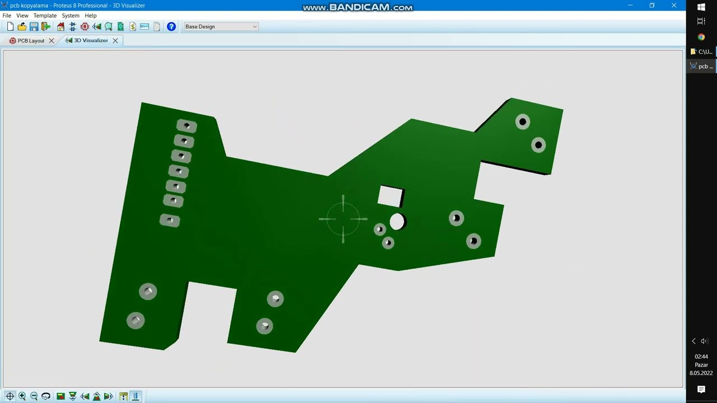Select the pcb... Proteus taskbar button
This screenshot has width=717, height=403.
click(x=701, y=66)
